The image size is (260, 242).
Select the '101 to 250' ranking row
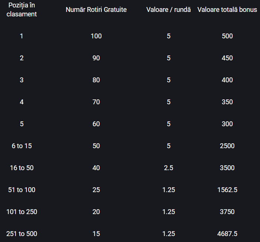(x=130, y=211)
